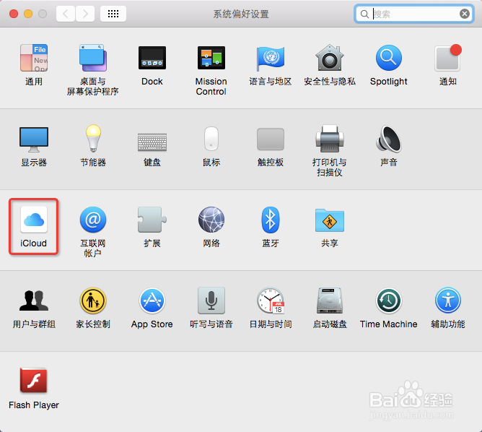482x432 pixels.
Task: Click the back navigation arrow
Action: (x=66, y=14)
